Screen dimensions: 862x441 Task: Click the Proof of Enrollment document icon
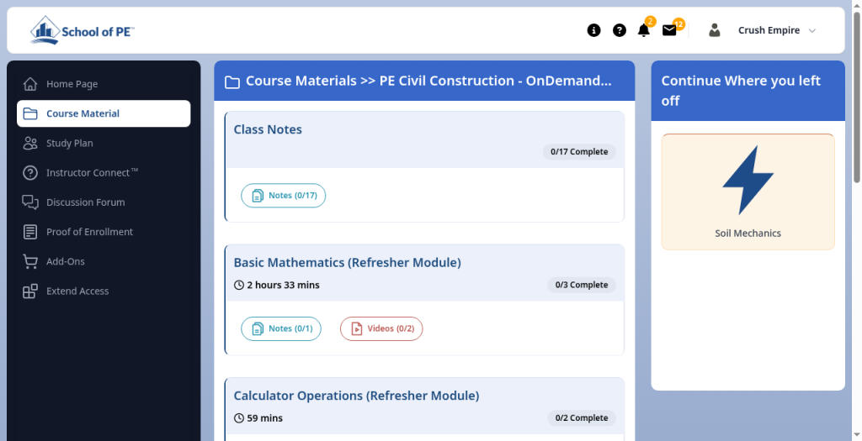pos(30,232)
